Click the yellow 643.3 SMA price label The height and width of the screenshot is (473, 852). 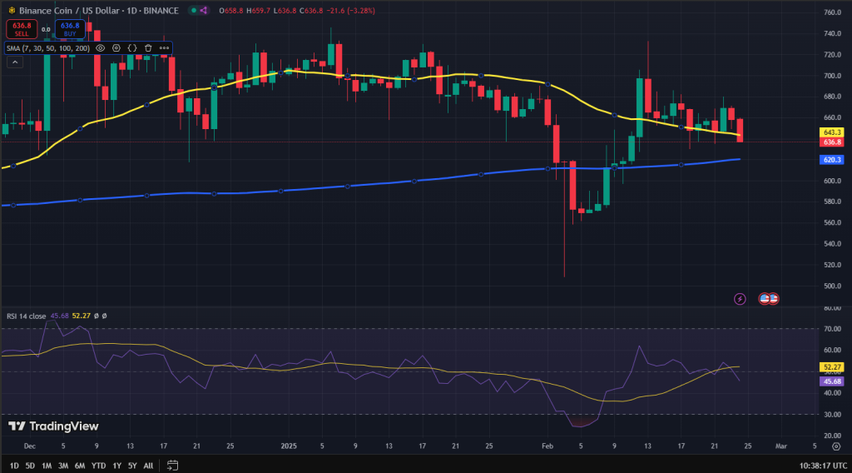(832, 132)
